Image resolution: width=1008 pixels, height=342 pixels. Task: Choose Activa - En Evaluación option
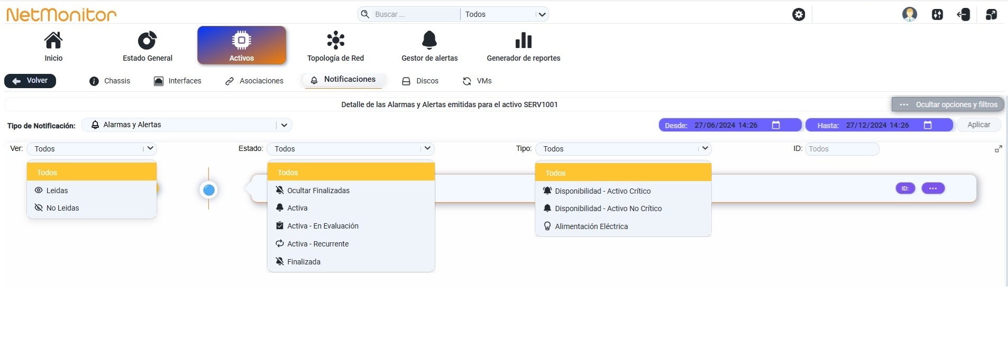coord(351,226)
